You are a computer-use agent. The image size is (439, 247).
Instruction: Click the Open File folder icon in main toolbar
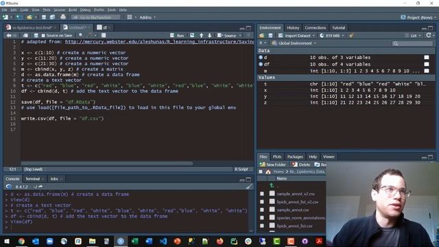pos(29,17)
